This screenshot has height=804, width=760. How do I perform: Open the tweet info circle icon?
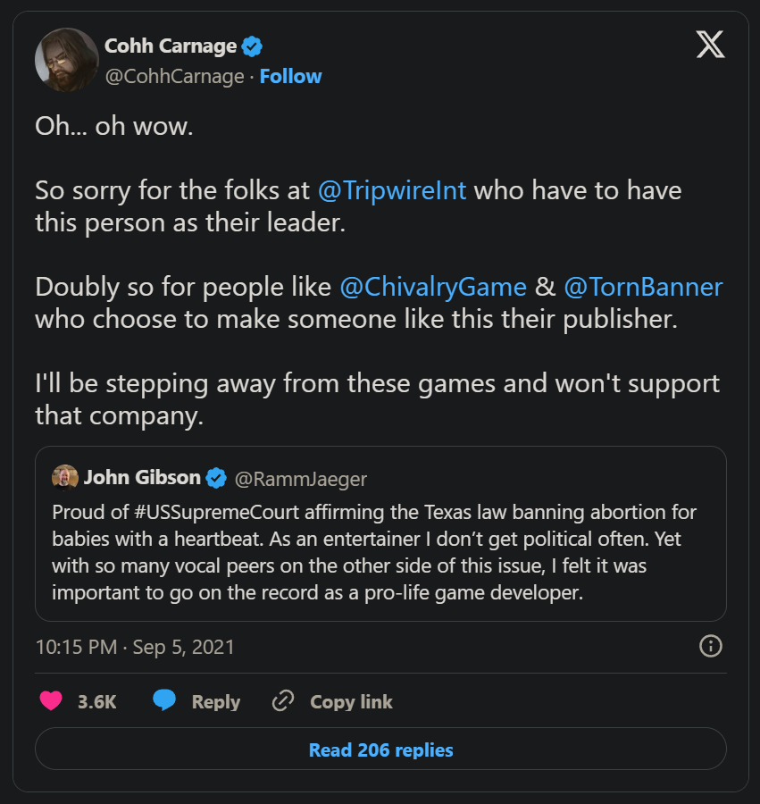[x=710, y=646]
